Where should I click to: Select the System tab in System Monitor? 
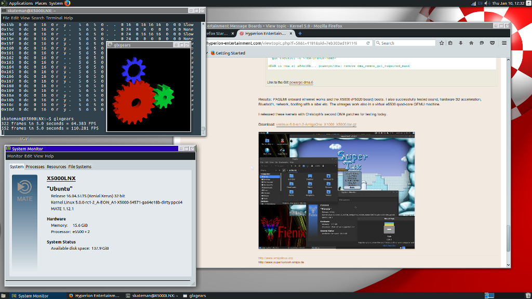click(x=17, y=167)
